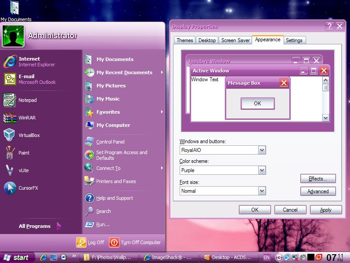Image resolution: width=350 pixels, height=263 pixels.
Task: Open Windows and buttons dropdown
Action: coord(262,150)
